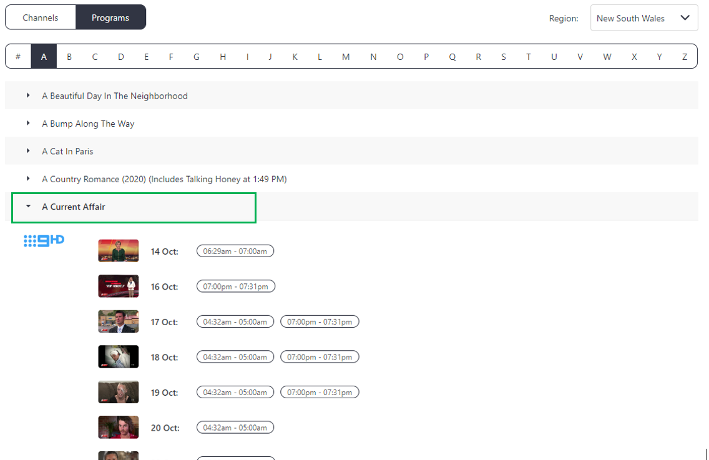Screen dimensions: 709x460
Task: Select letter K in the alphabet filter
Action: point(295,57)
